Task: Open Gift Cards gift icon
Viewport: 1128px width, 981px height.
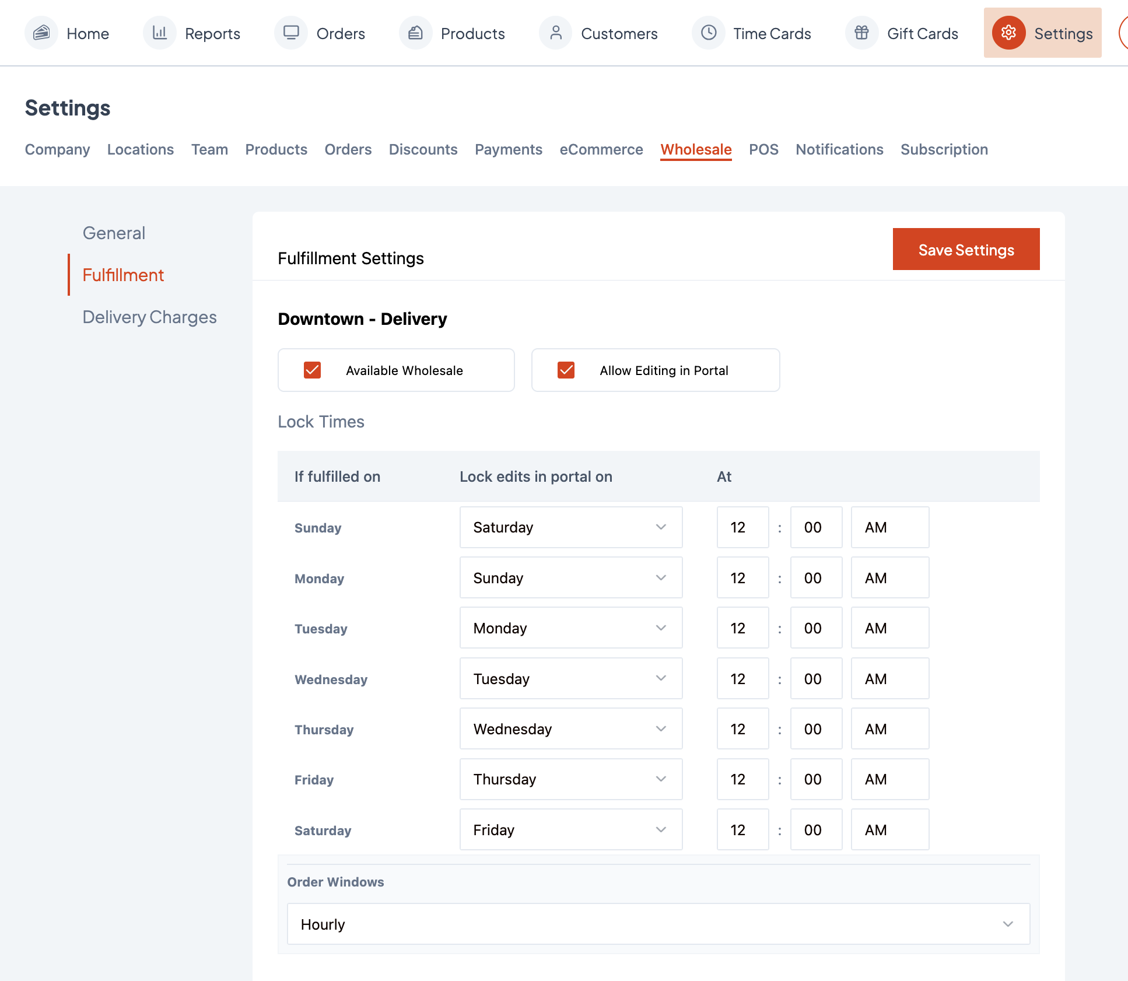Action: pyautogui.click(x=861, y=33)
